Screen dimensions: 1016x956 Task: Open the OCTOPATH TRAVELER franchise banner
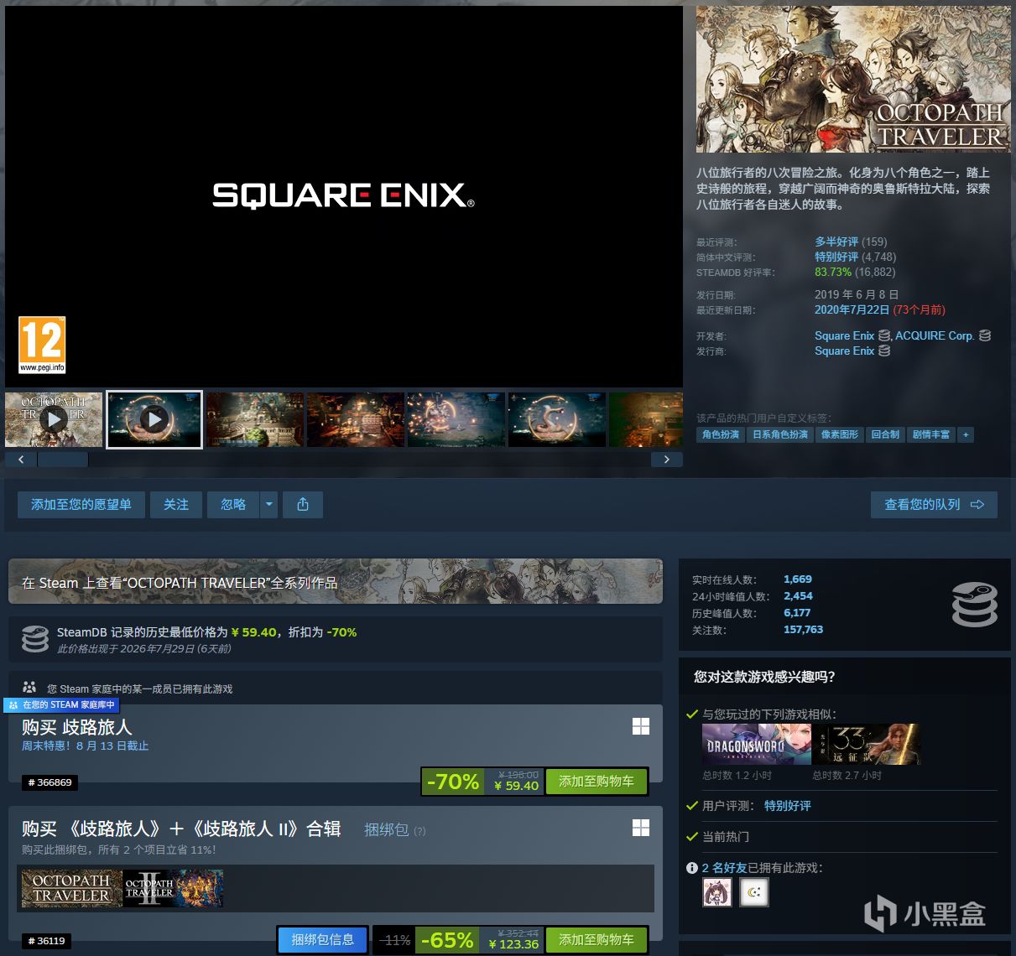[x=336, y=581]
